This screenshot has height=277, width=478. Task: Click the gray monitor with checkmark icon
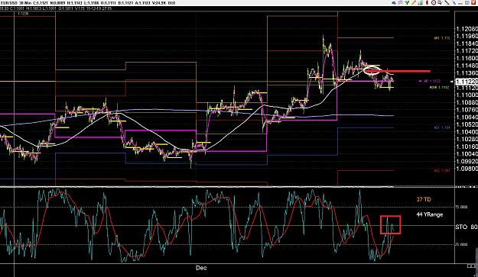coord(441,3)
